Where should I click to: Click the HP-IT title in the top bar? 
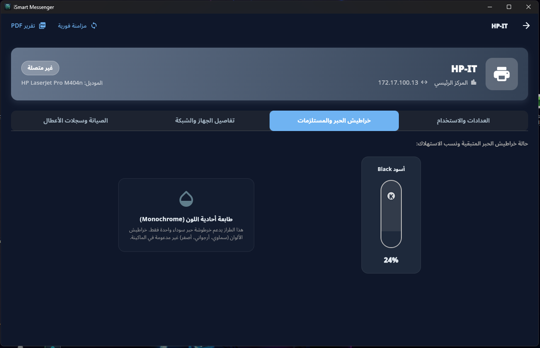tap(500, 26)
